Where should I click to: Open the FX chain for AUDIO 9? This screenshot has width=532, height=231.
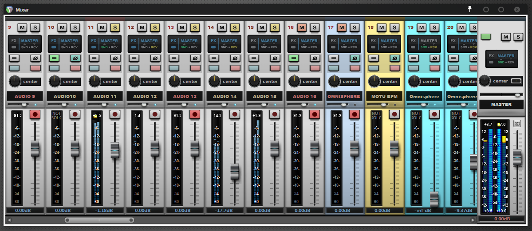(14, 43)
